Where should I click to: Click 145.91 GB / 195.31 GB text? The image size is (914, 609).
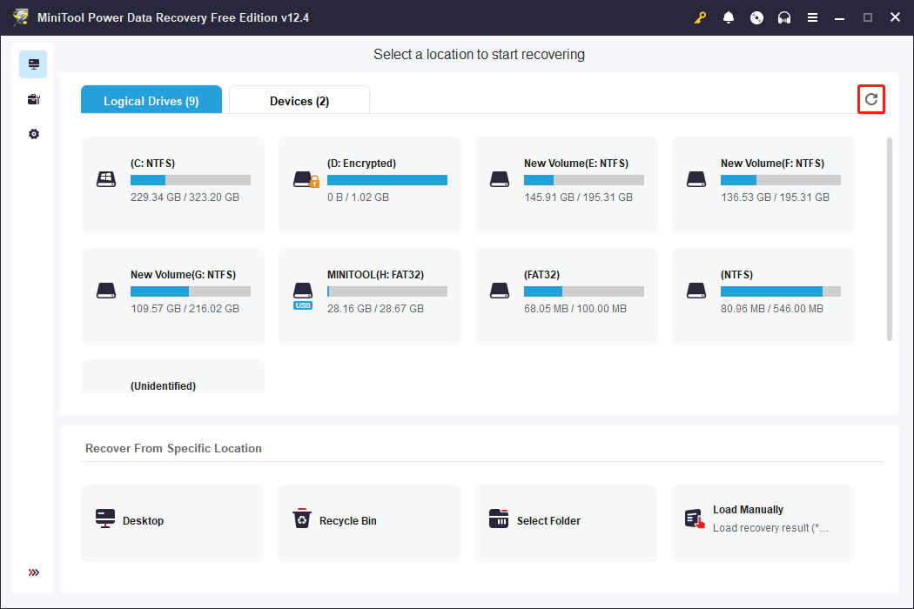coord(578,197)
